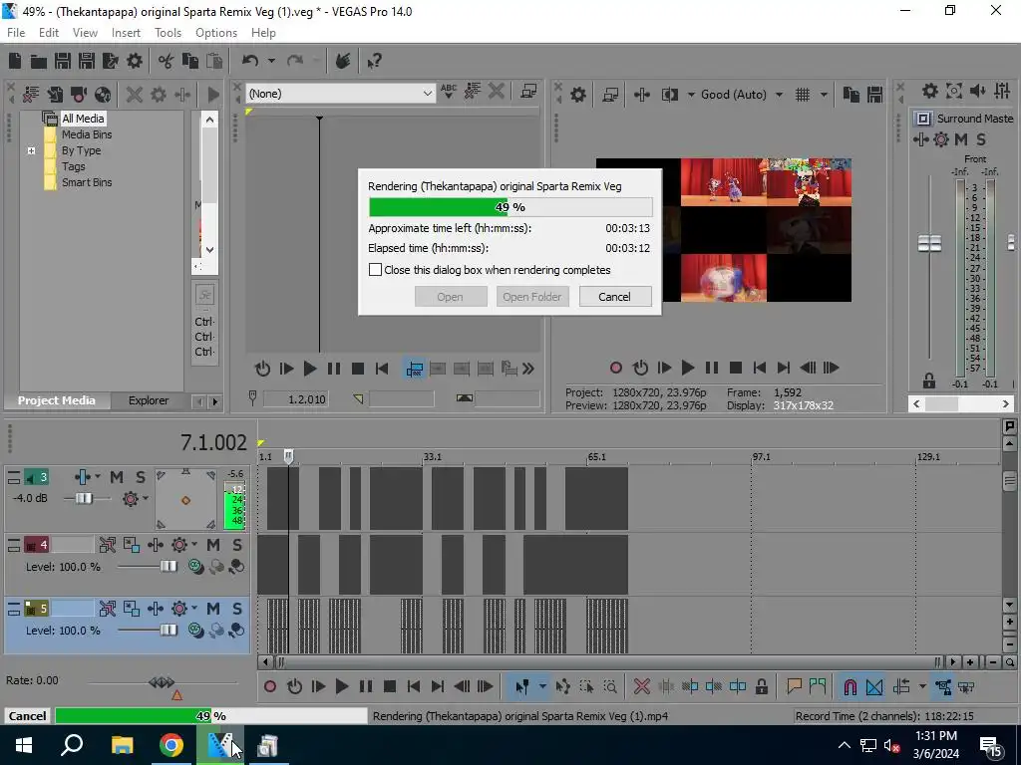The image size is (1021, 765).
Task: Click the What's This help icon
Action: click(375, 61)
